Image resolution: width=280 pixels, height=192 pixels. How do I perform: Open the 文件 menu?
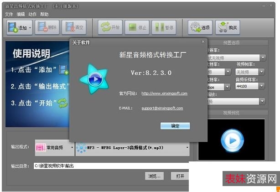tap(9, 14)
